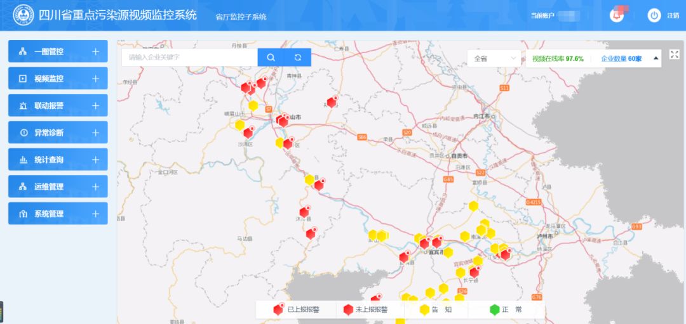Toggle 未上报报警 legend filter

[365, 309]
